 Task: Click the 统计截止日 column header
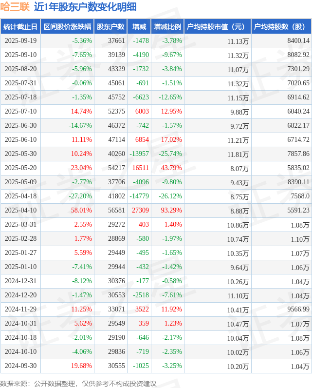point(20,27)
